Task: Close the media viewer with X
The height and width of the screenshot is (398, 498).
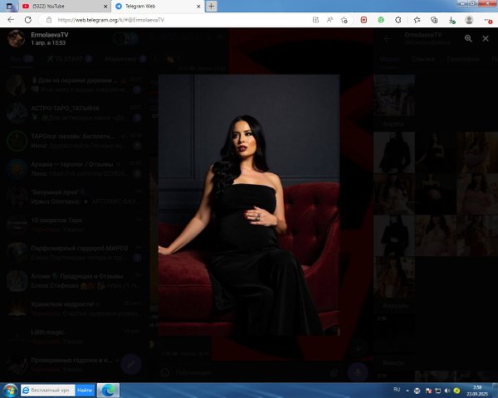Action: point(486,38)
